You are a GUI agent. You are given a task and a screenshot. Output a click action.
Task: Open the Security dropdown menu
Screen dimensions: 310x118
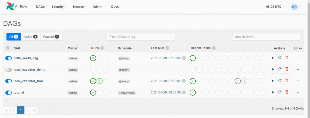(58, 7)
